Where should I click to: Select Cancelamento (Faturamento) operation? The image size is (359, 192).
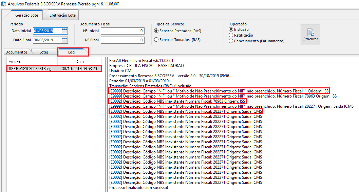(x=257, y=41)
